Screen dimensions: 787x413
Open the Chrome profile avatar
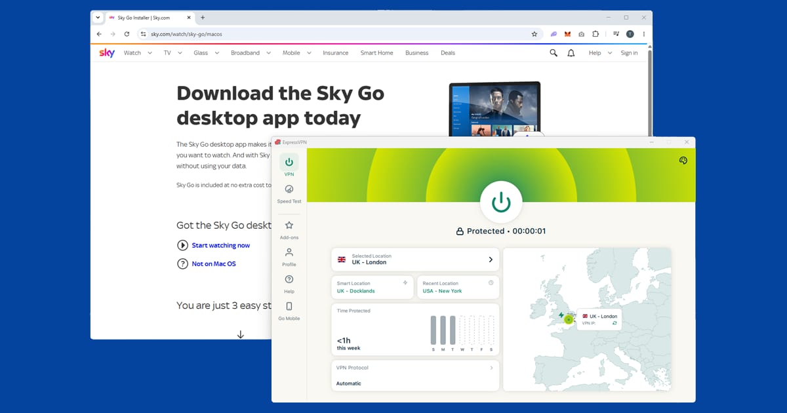click(630, 34)
